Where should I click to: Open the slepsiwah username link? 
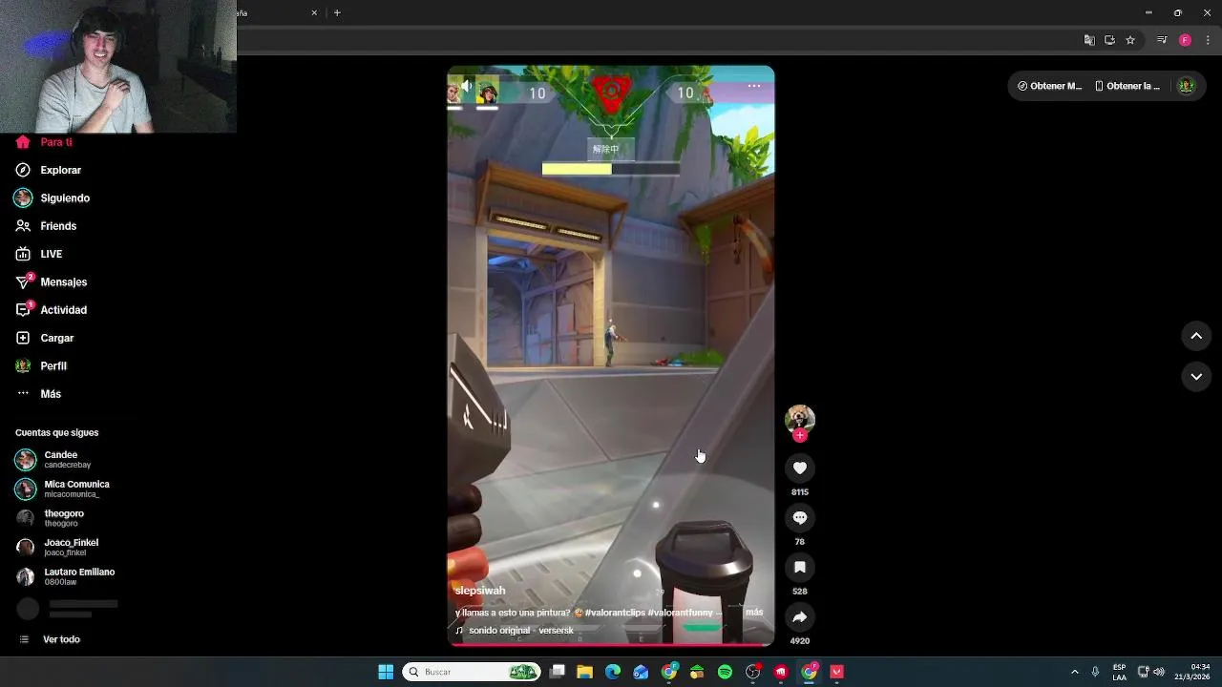(480, 591)
